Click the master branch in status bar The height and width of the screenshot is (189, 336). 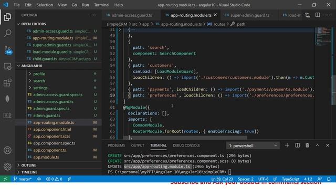coord(22,179)
